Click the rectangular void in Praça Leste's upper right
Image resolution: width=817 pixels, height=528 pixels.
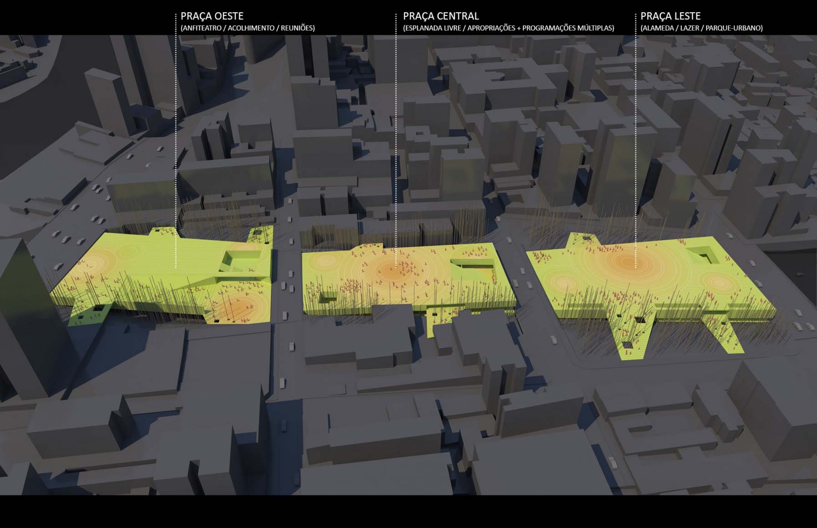click(x=702, y=255)
